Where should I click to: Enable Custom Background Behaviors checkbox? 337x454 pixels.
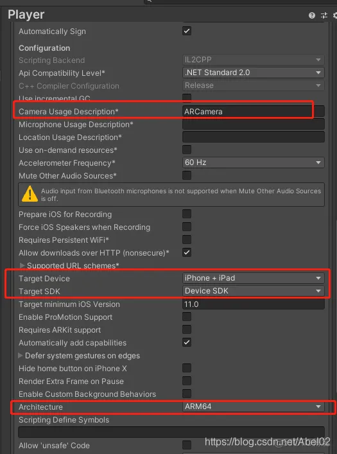(187, 394)
